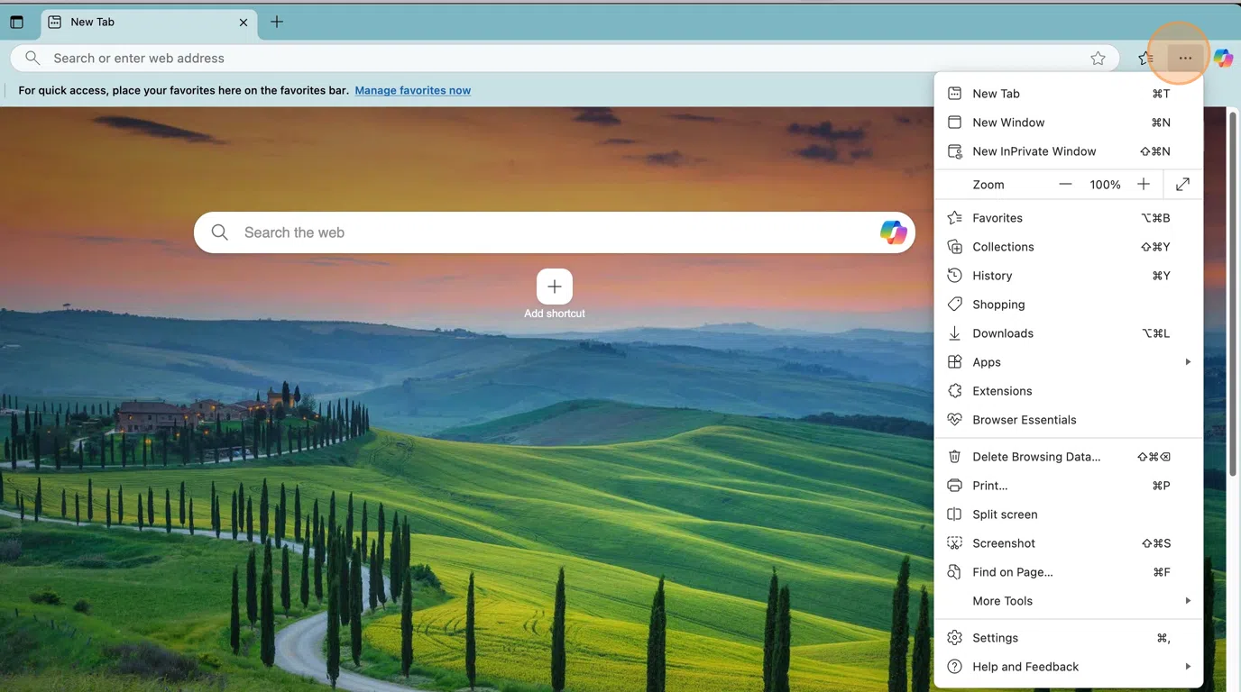Expand the More Tools submenu
1241x692 pixels.
tap(1069, 601)
